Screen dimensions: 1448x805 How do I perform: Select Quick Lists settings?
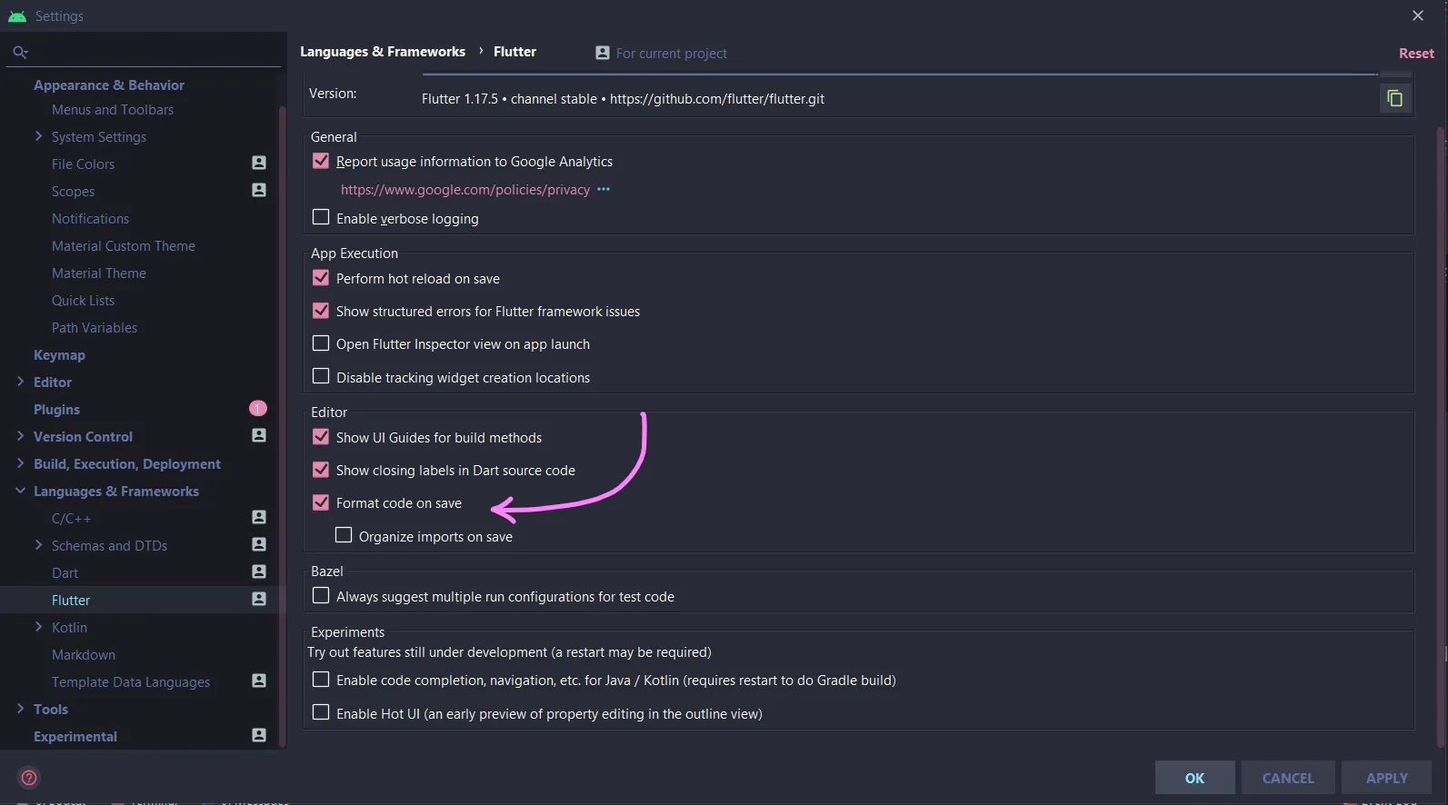coord(83,301)
